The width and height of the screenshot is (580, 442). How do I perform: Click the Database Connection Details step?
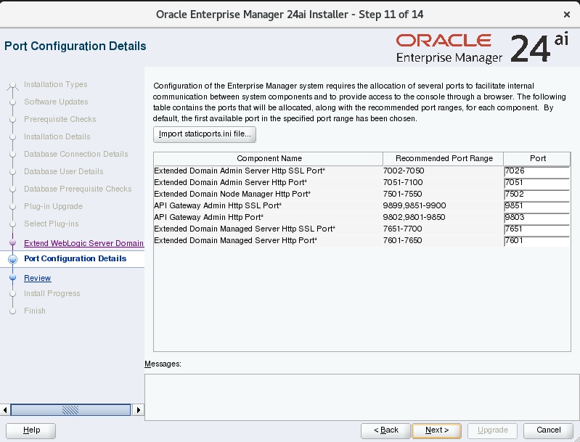pos(75,155)
